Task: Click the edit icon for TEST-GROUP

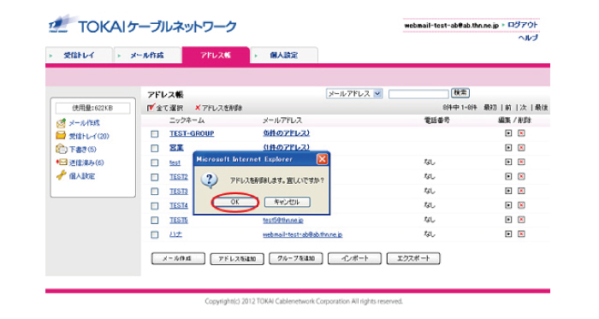Action: (x=508, y=133)
